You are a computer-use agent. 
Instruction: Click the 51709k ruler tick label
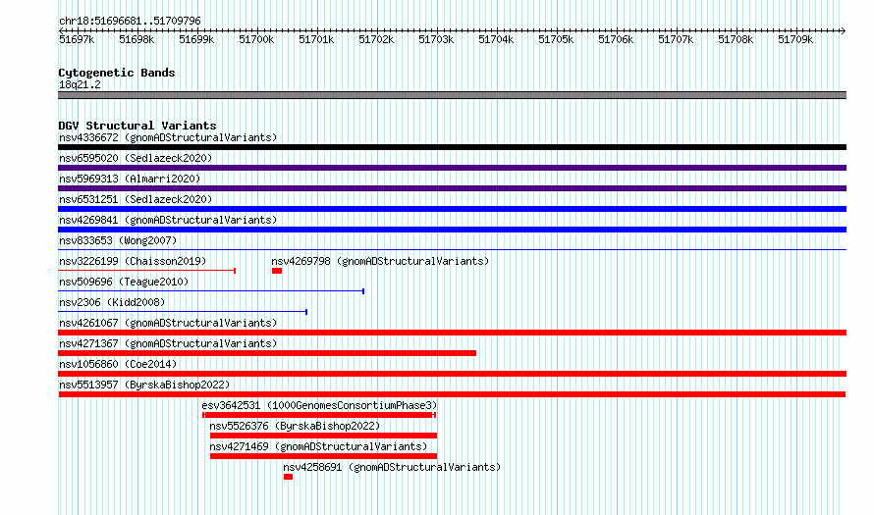pyautogui.click(x=795, y=39)
